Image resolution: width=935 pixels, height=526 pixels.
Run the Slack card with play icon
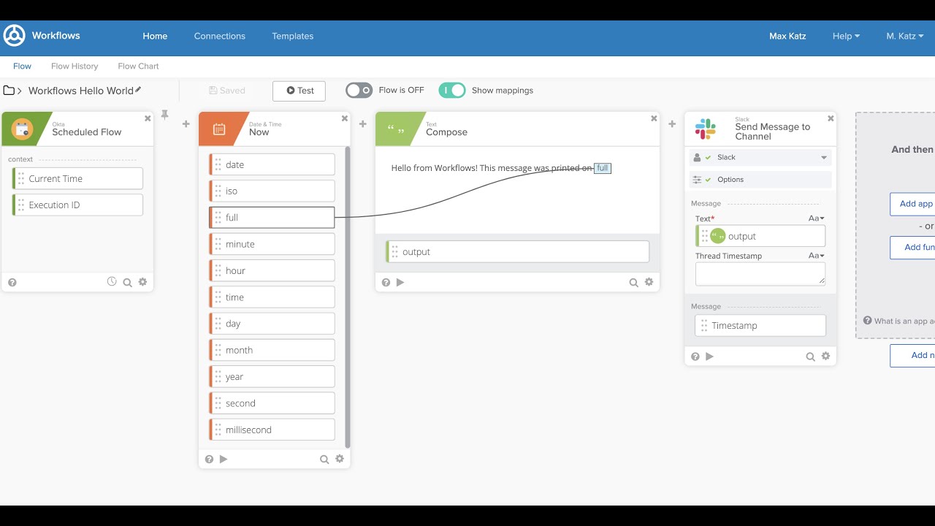(709, 357)
